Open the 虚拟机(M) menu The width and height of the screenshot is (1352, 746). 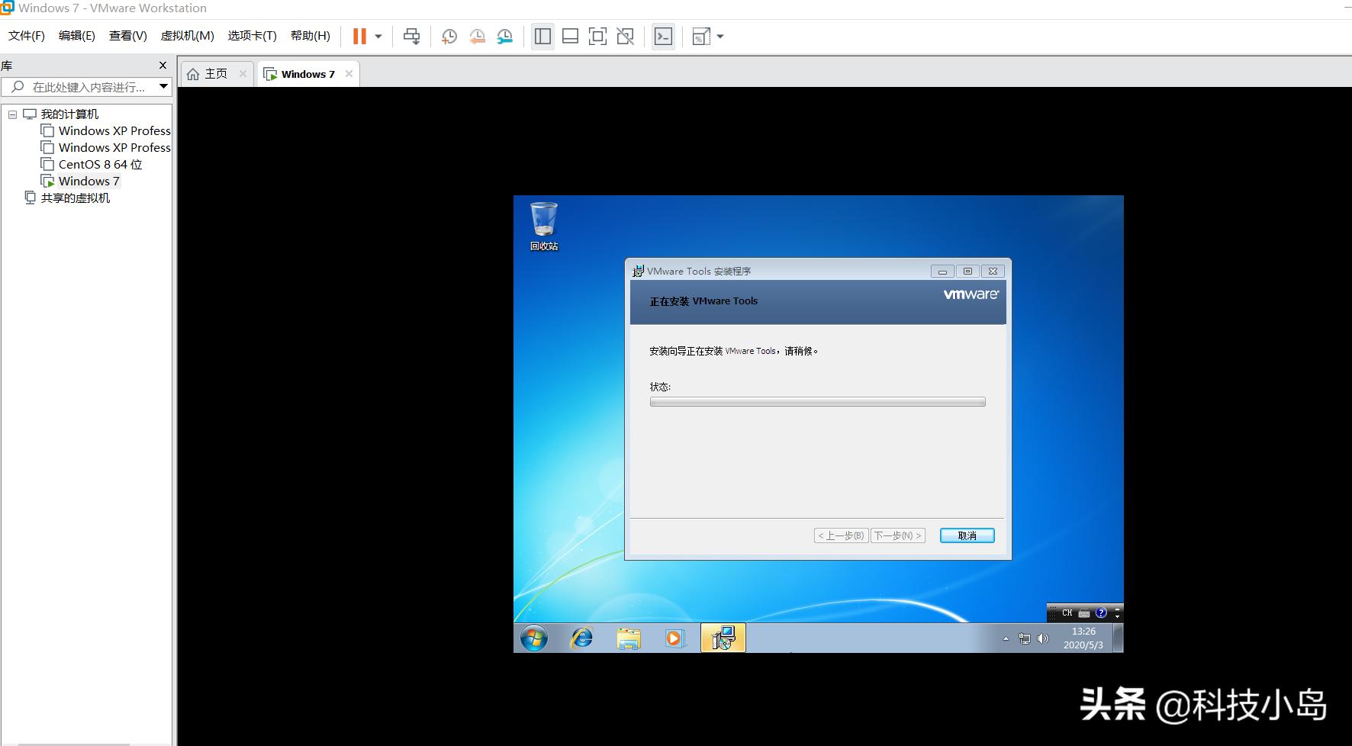(187, 35)
